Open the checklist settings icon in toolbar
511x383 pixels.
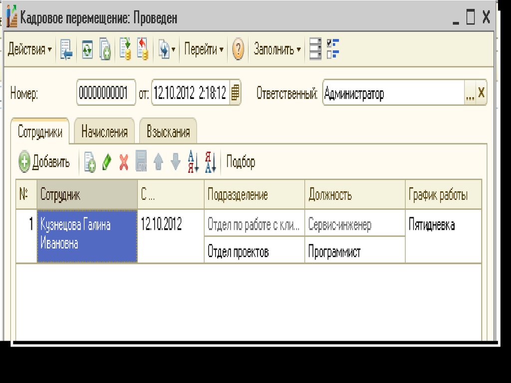pyautogui.click(x=333, y=49)
